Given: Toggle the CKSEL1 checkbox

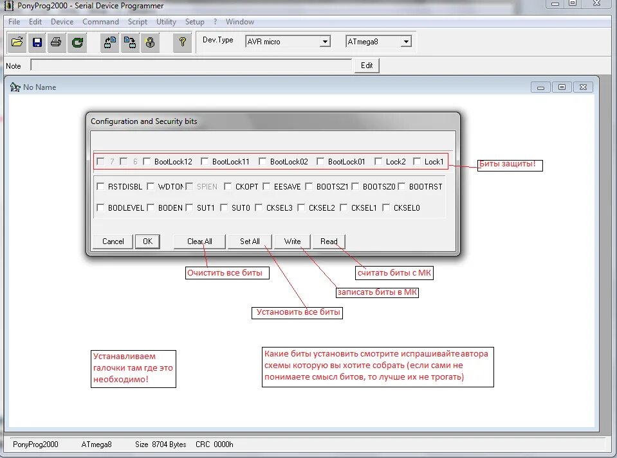Looking at the screenshot, I should point(344,207).
